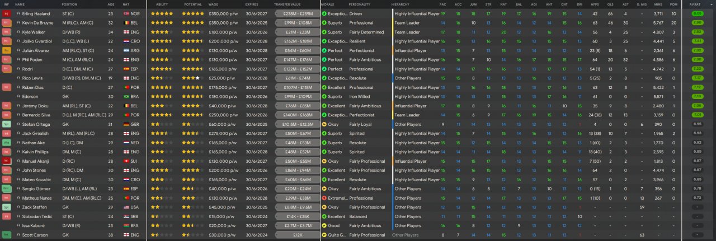716x241 pixels.
Task: Click Rúben Dias' Highly Influential Player hierarchy
Action: point(417,87)
